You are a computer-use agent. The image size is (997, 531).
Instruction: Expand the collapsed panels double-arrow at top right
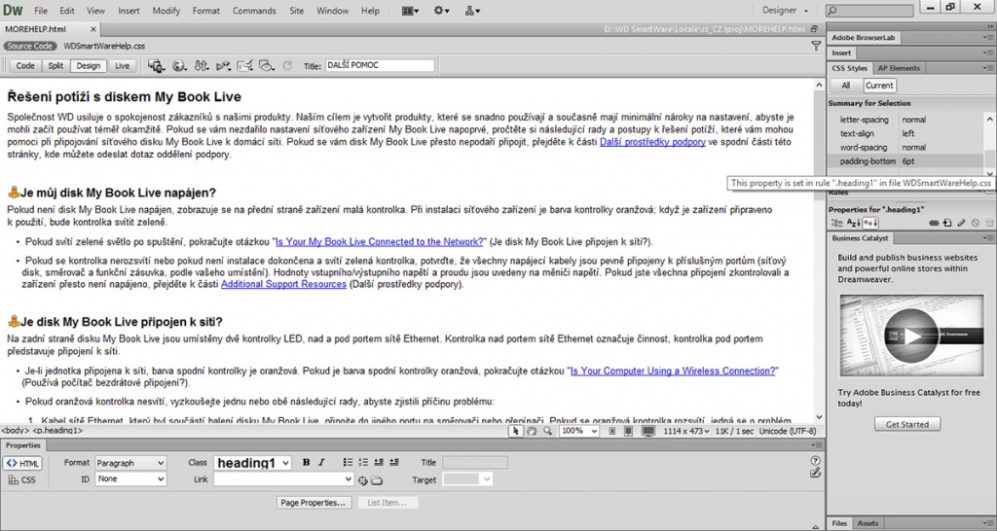coord(989,26)
